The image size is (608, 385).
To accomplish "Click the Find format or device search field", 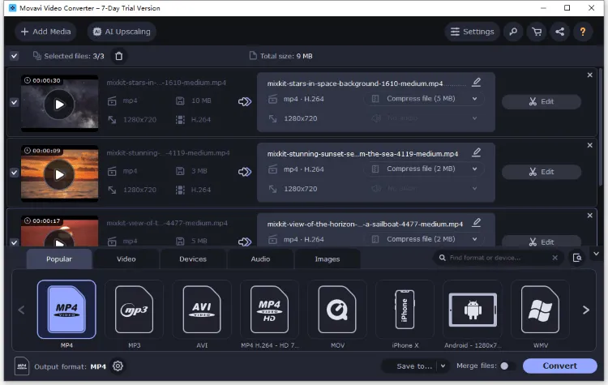I will (498, 258).
